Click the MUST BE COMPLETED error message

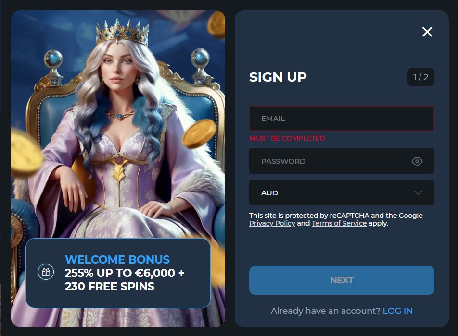(287, 138)
